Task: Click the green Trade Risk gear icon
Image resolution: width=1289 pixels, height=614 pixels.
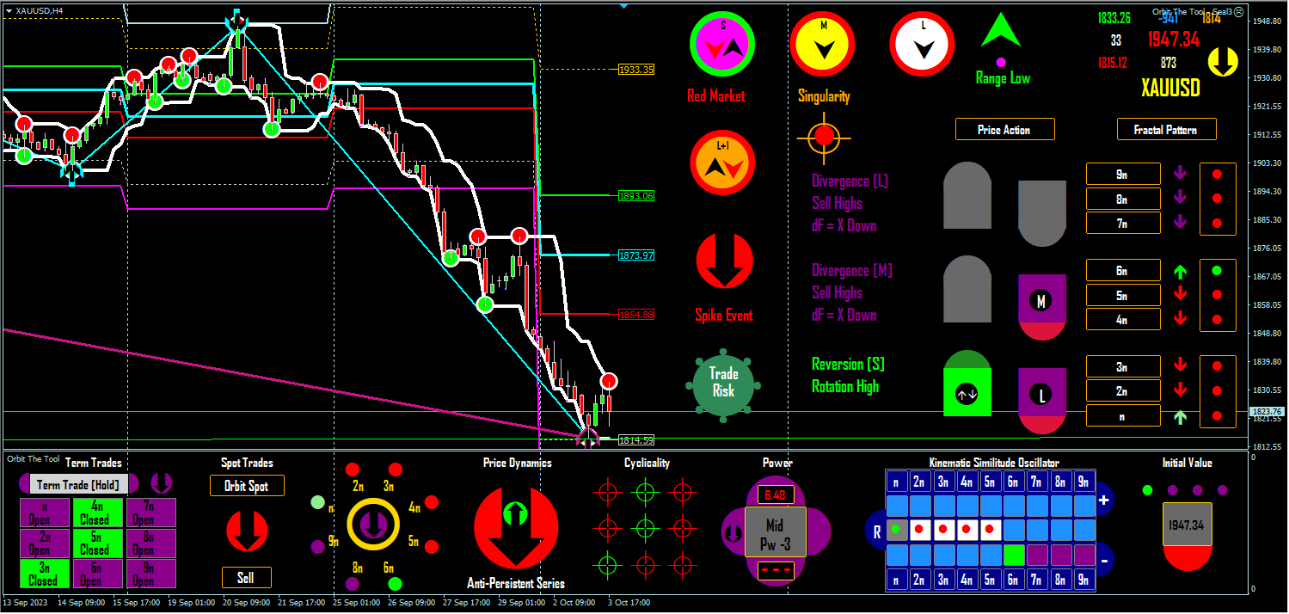Action: coord(723,385)
